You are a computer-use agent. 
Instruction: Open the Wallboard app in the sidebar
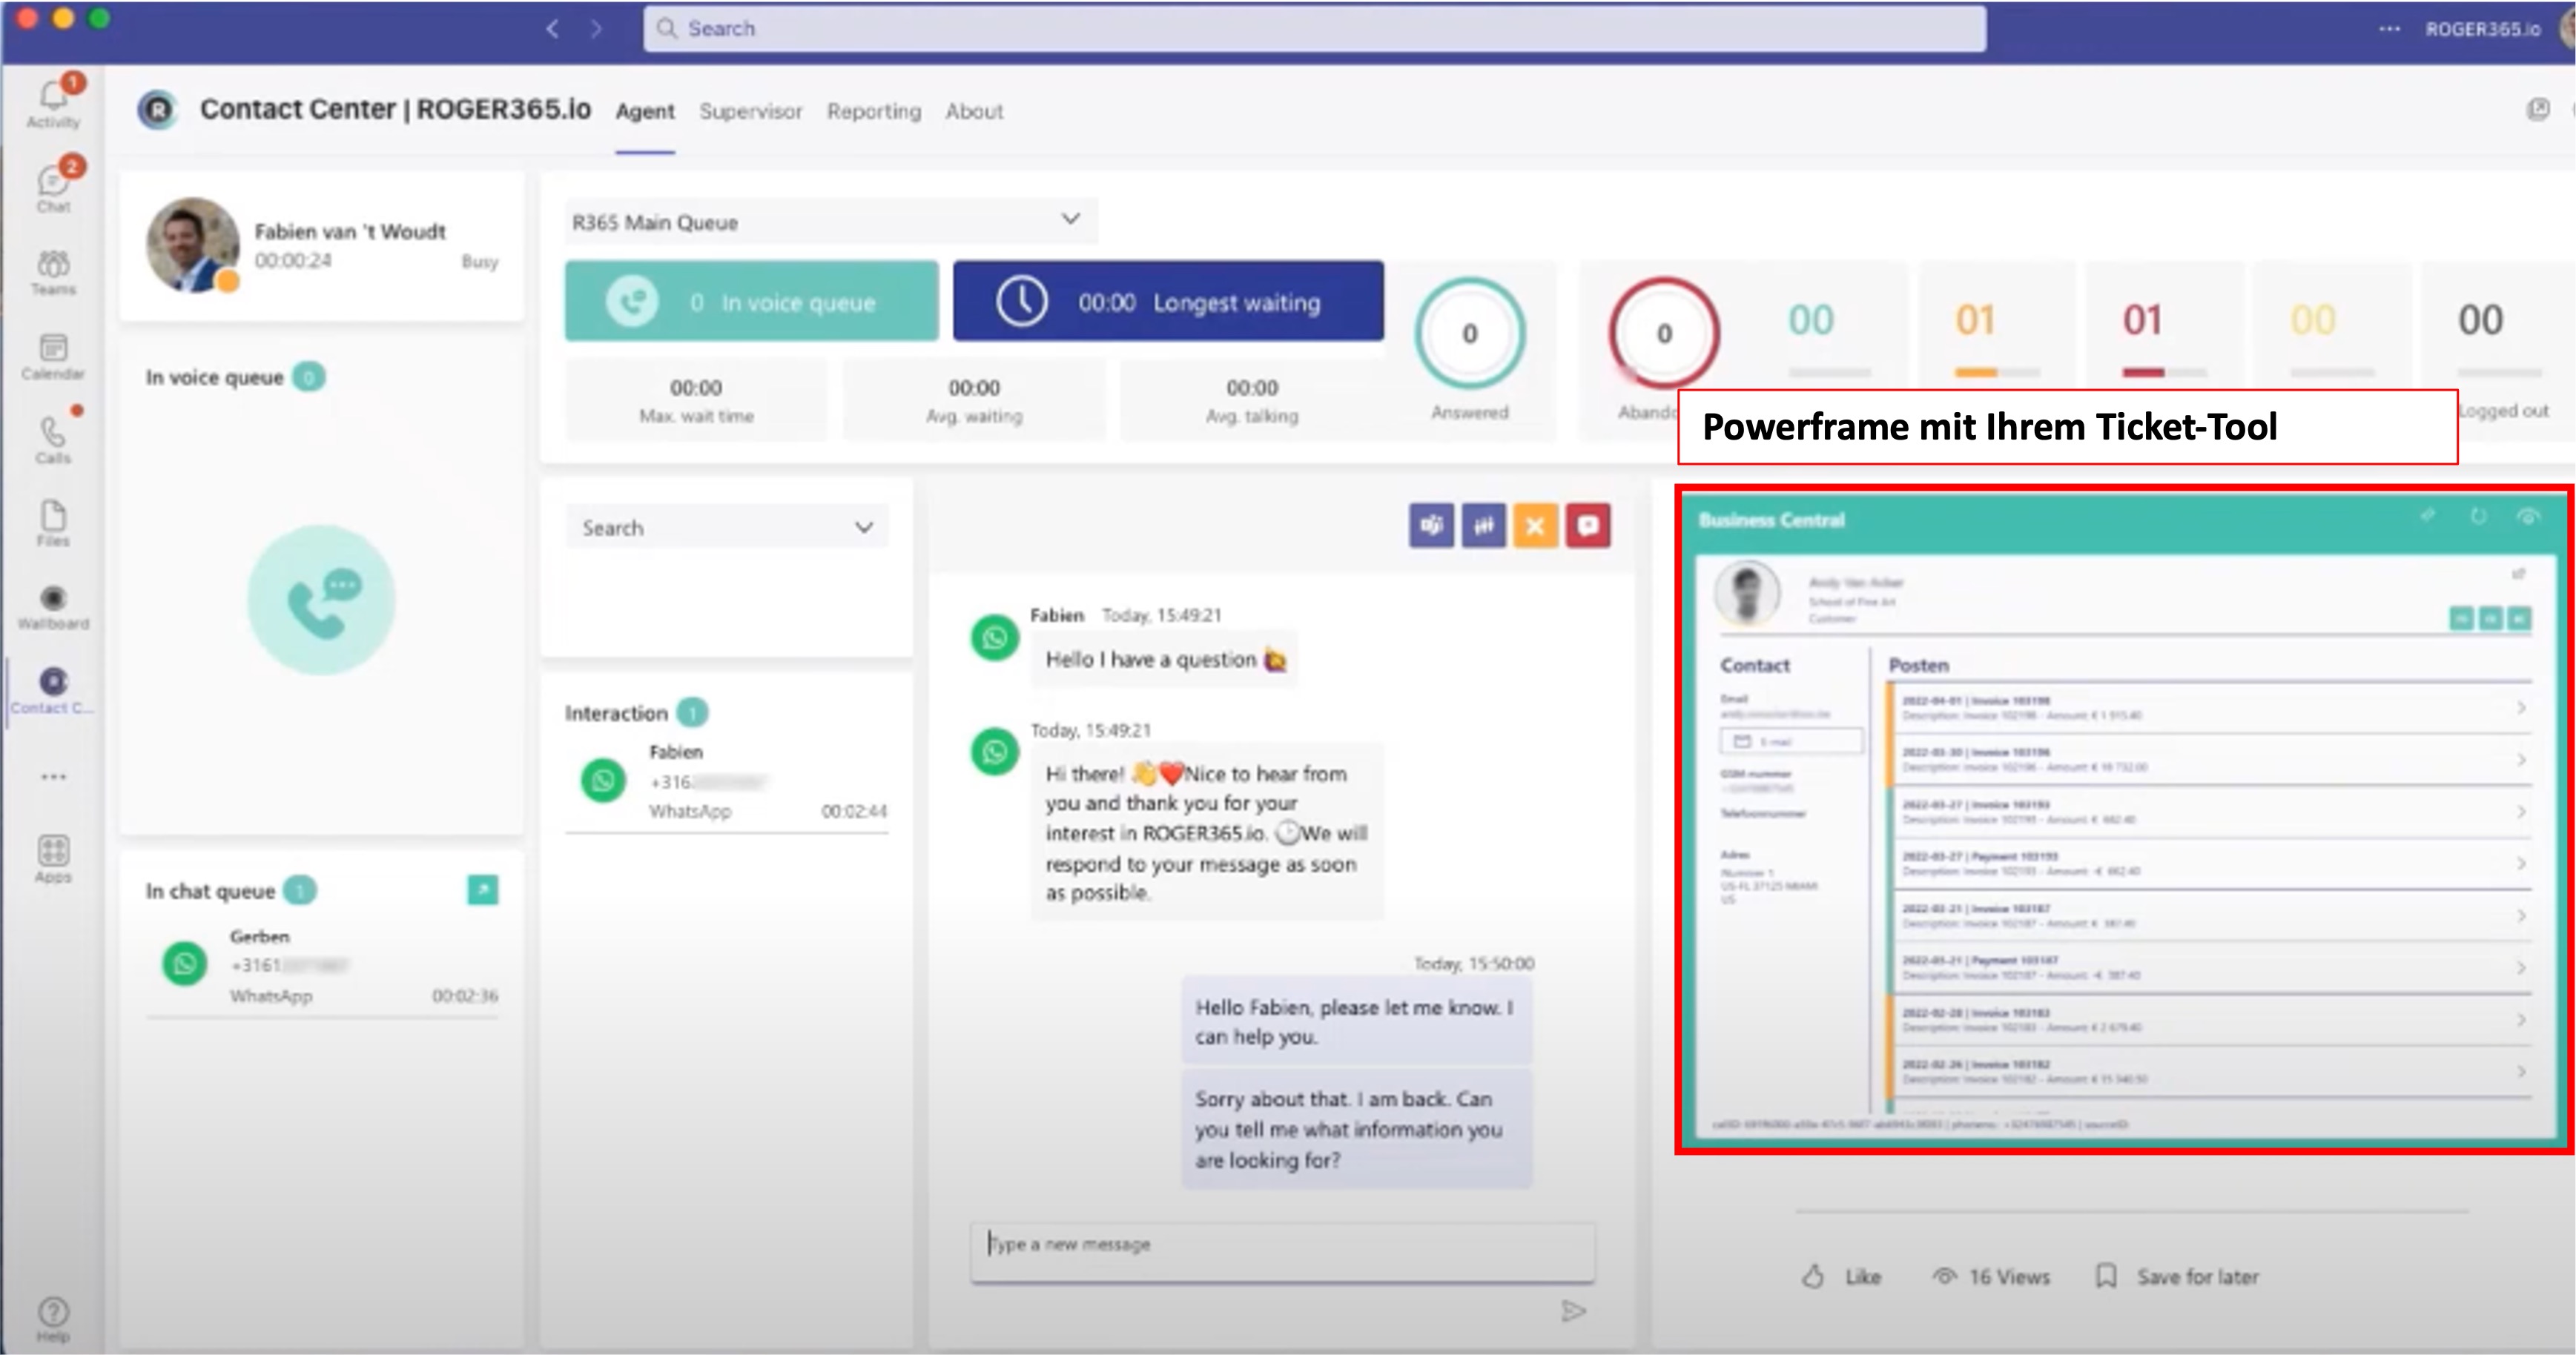[x=53, y=607]
